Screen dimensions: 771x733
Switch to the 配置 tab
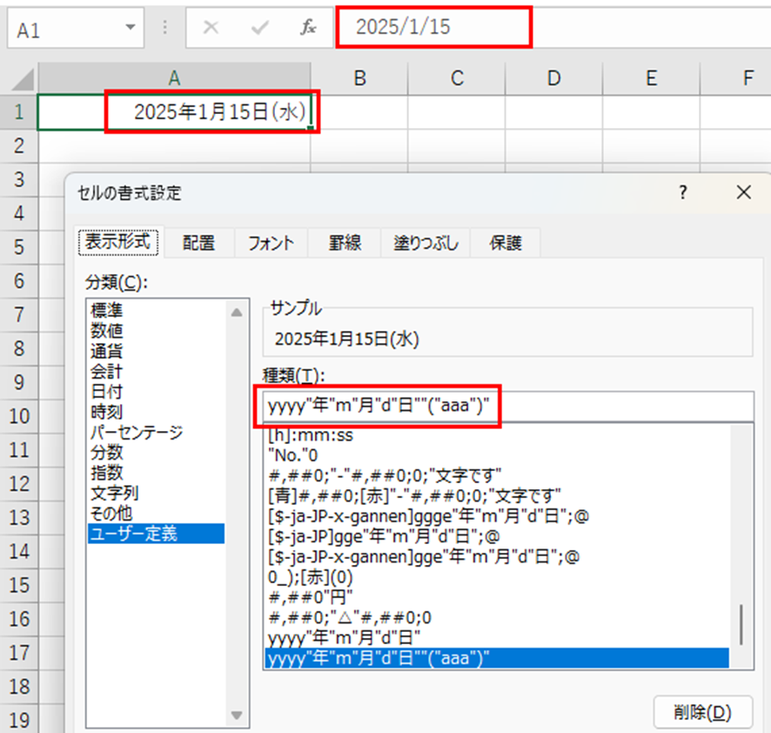click(x=198, y=243)
